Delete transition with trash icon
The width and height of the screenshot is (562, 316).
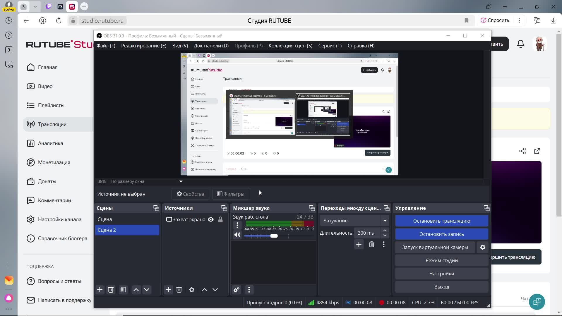pyautogui.click(x=371, y=244)
